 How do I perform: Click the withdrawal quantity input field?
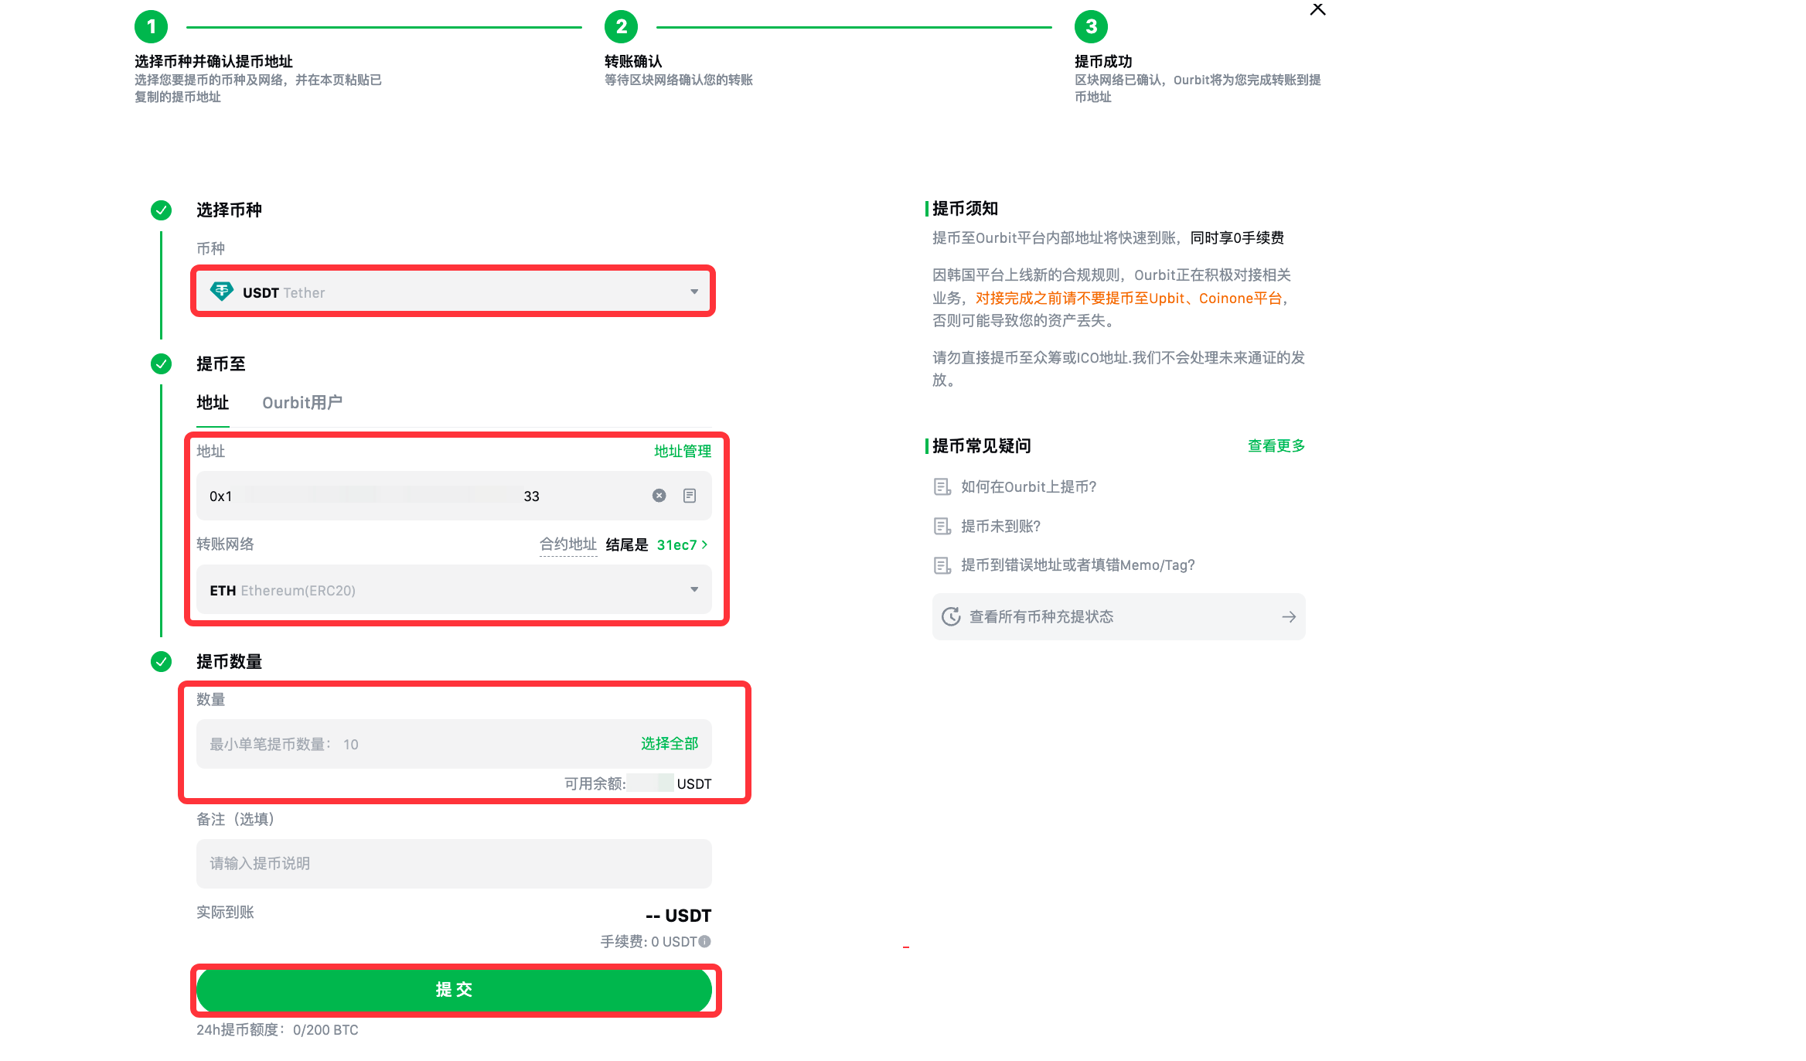[x=417, y=744]
